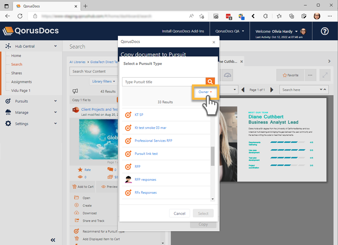Go to Home in sidebar
The width and height of the screenshot is (338, 245).
[x=16, y=55]
